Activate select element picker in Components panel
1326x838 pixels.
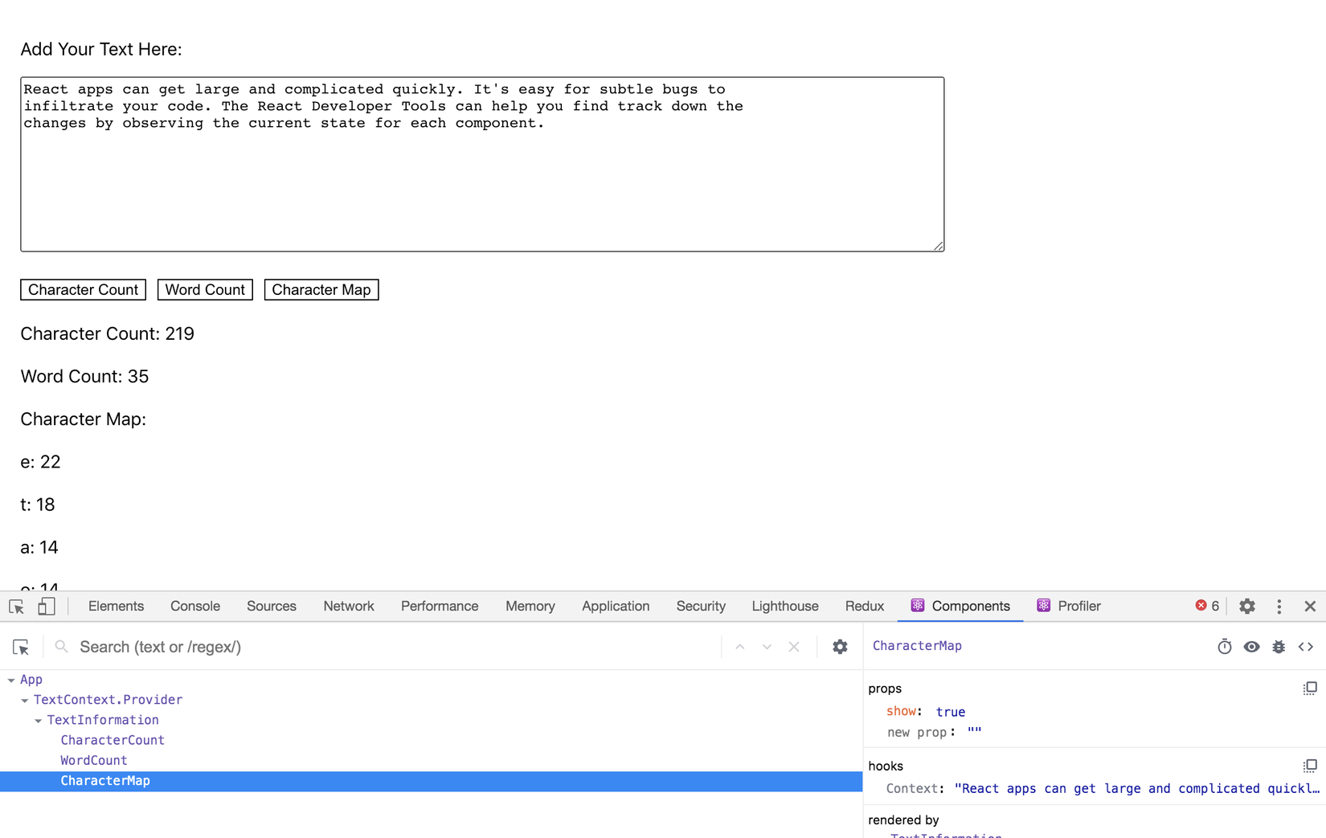tap(21, 647)
